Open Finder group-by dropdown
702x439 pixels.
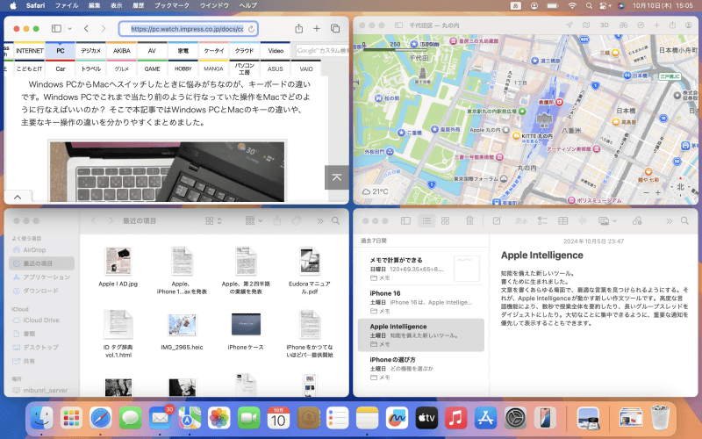click(x=254, y=221)
